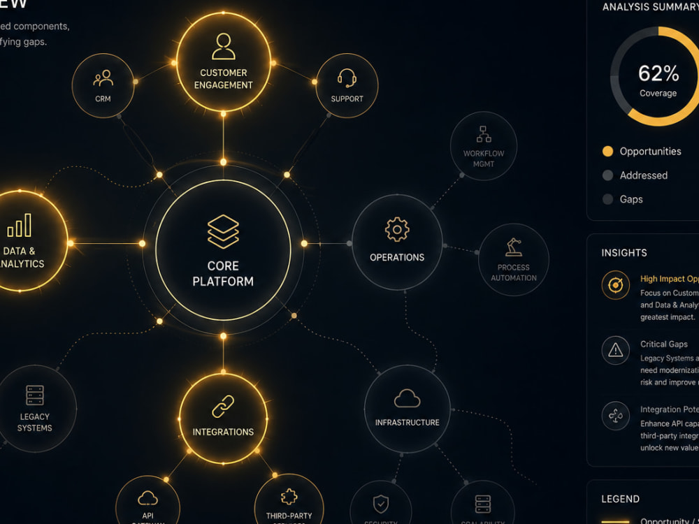699x524 pixels.
Task: Select the Core Platform layers icon
Action: click(x=224, y=232)
